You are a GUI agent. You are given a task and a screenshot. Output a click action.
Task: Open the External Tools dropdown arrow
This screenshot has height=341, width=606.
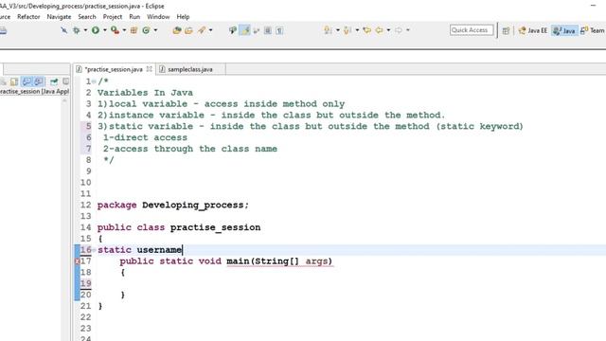point(124,30)
